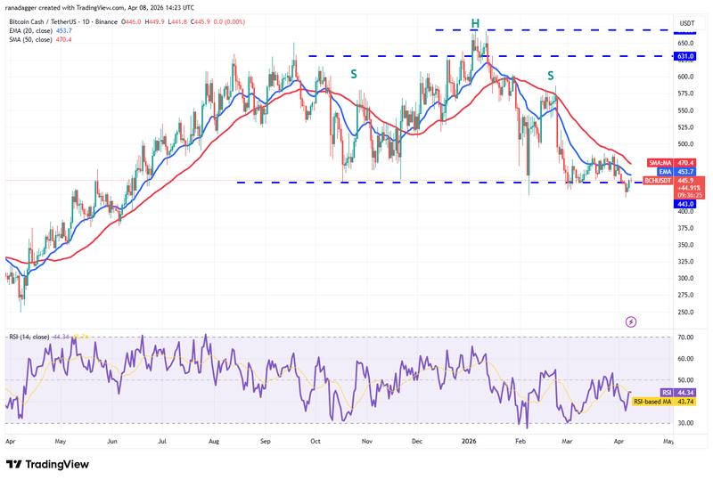Click the TradingView logo at bottom left
The width and height of the screenshot is (713, 480).
[x=53, y=465]
